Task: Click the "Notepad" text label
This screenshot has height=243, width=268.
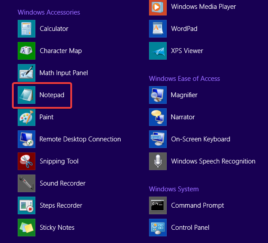Action: (x=52, y=95)
